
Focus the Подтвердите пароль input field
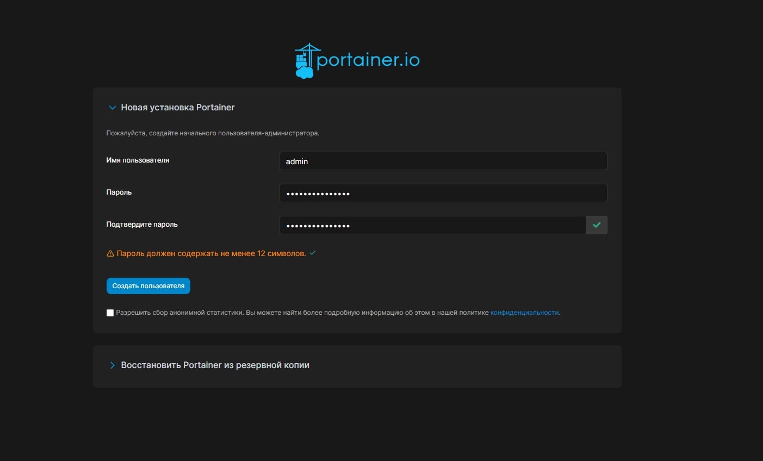[x=432, y=225]
